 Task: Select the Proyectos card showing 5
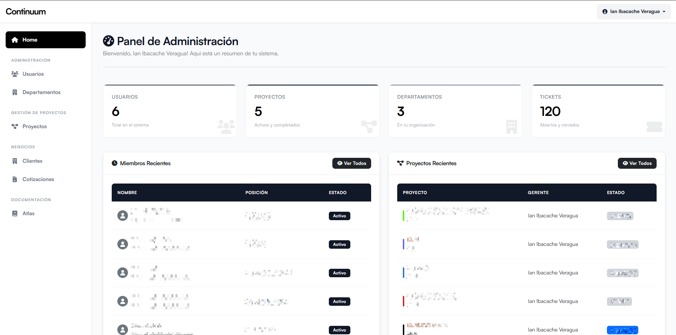[x=313, y=111]
